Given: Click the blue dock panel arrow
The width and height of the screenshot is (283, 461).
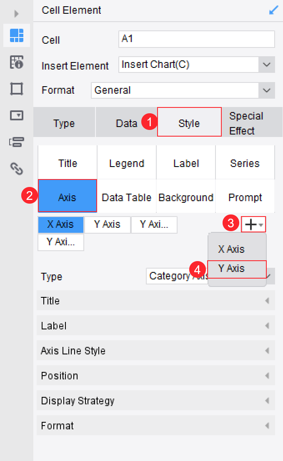Looking at the screenshot, I should (x=273, y=10).
